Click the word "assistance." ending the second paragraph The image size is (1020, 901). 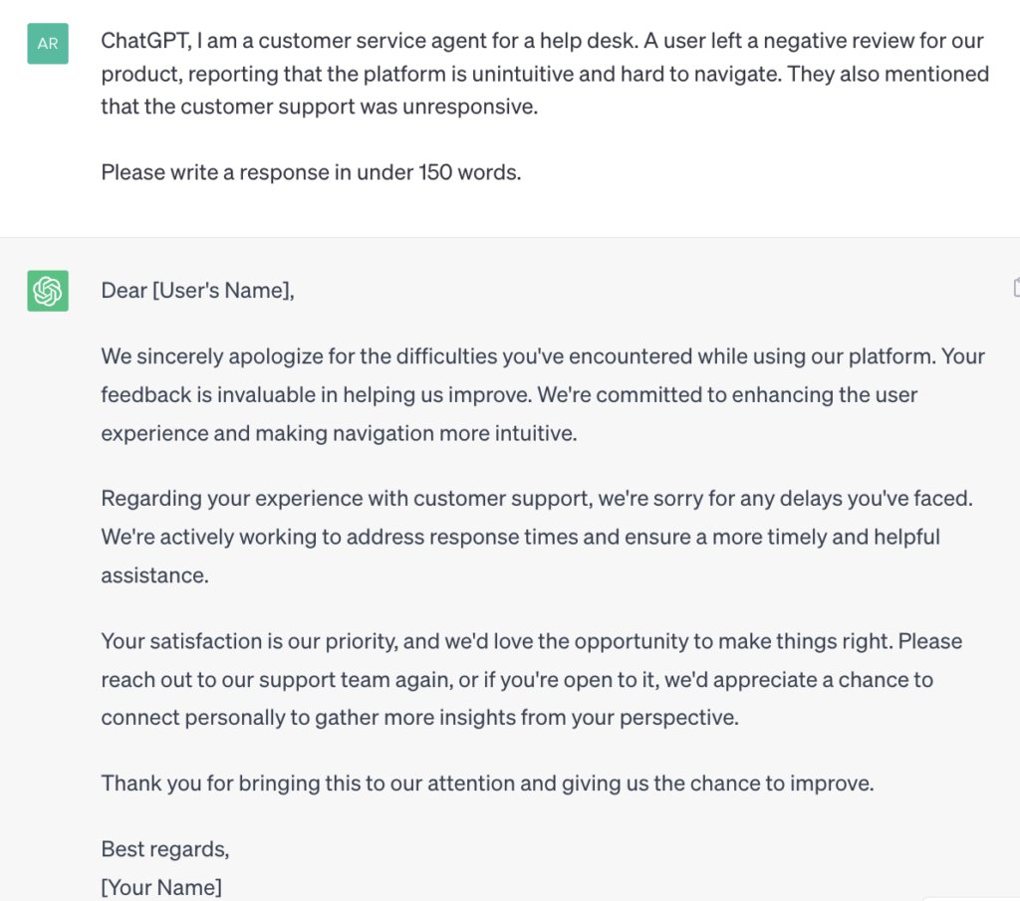click(154, 575)
